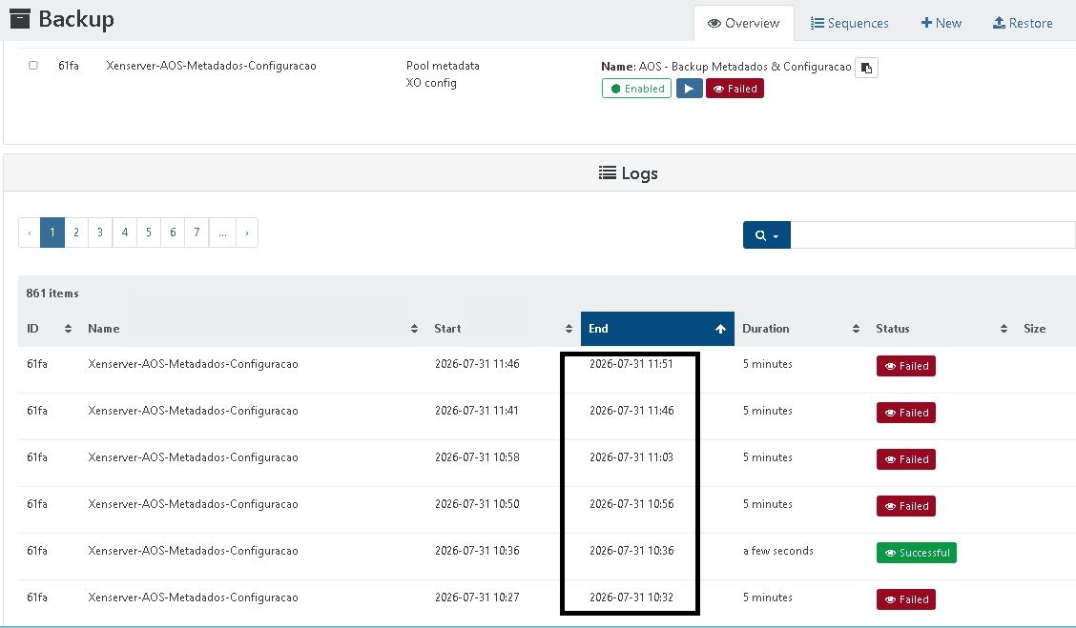Image resolution: width=1076 pixels, height=628 pixels.
Task: Click start time 2026-07-31 10:58
Action: click(x=477, y=457)
